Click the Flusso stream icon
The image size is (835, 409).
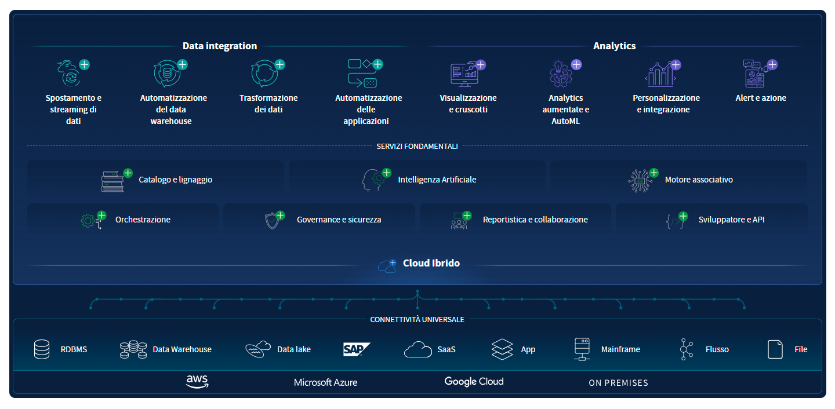(x=687, y=349)
